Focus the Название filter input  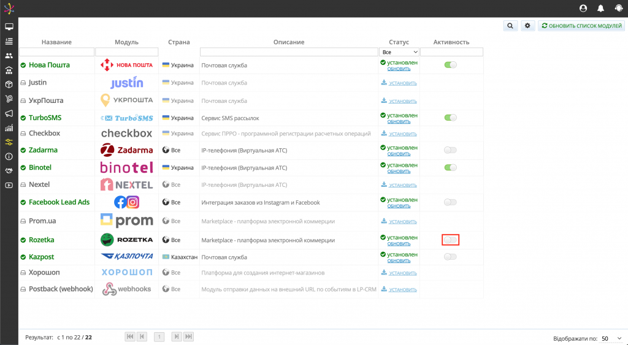click(x=56, y=52)
